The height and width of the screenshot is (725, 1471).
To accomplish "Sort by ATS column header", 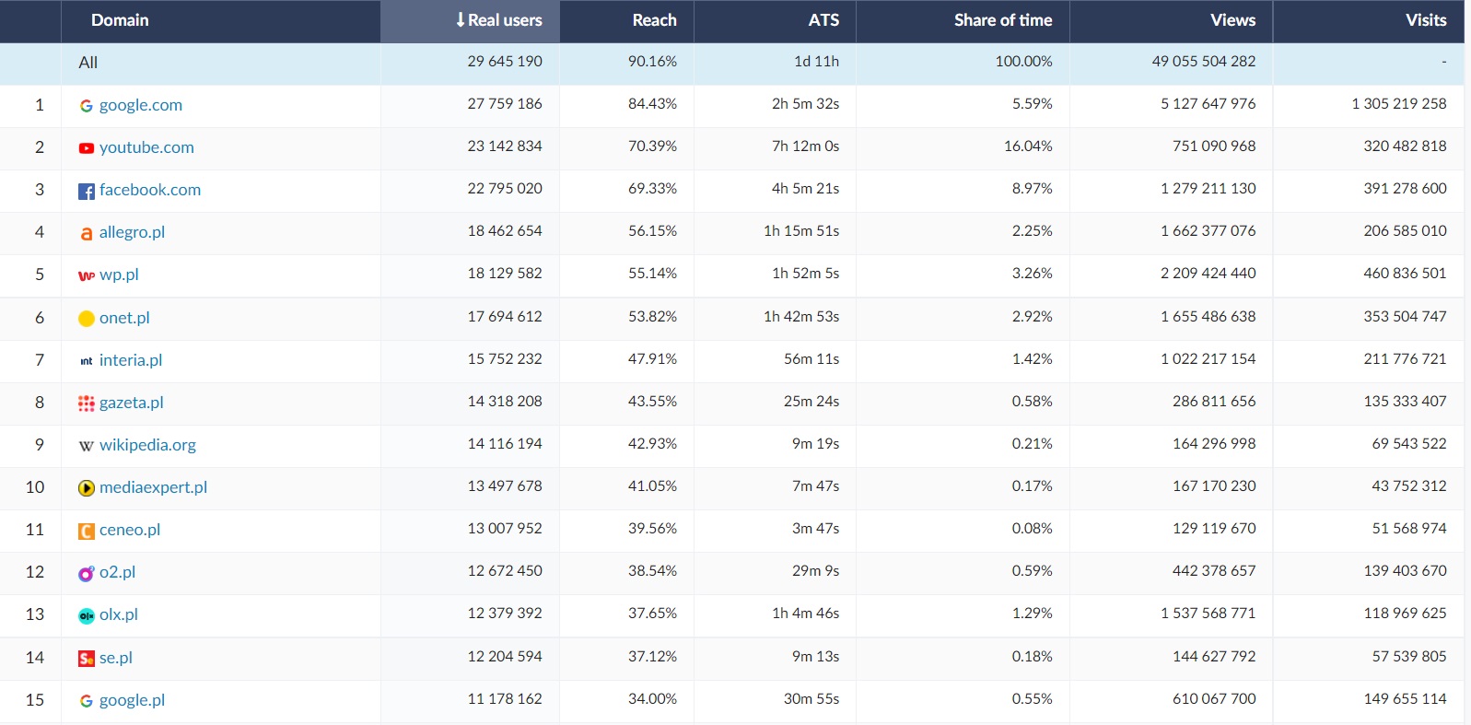I will pyautogui.click(x=823, y=20).
